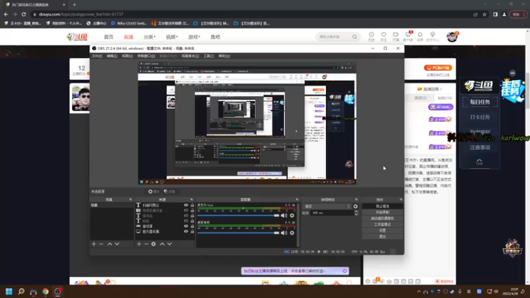The width and height of the screenshot is (530, 298).
Task: Open Windows Start menu
Action: click(x=9, y=291)
